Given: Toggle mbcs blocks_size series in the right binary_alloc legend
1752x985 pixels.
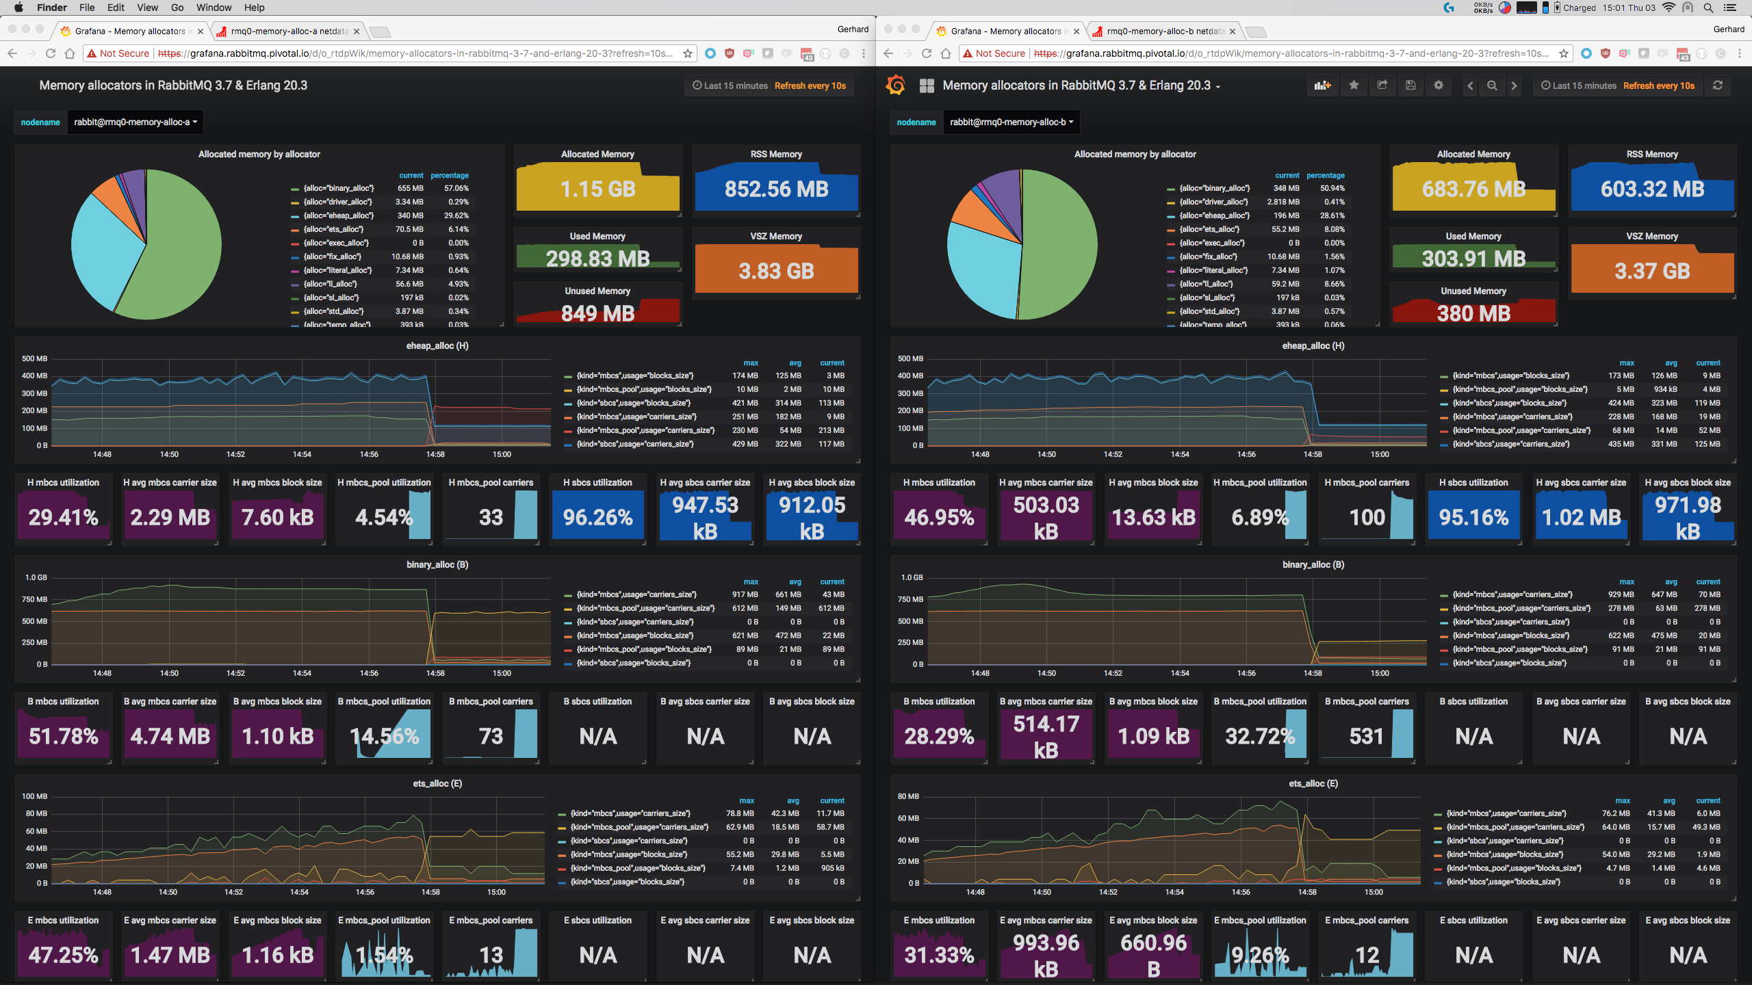Looking at the screenshot, I should point(1511,635).
